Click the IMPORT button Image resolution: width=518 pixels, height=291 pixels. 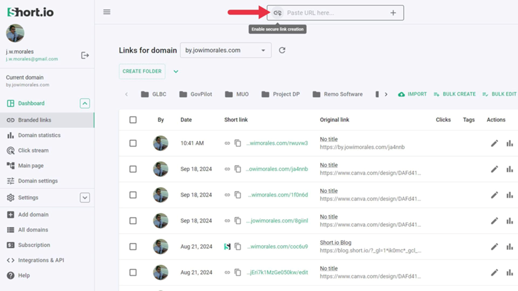click(x=412, y=94)
